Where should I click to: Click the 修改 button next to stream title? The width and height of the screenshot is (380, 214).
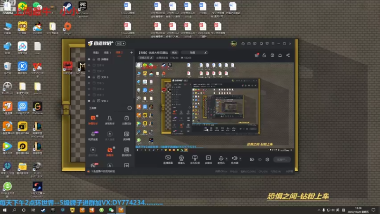[174, 53]
